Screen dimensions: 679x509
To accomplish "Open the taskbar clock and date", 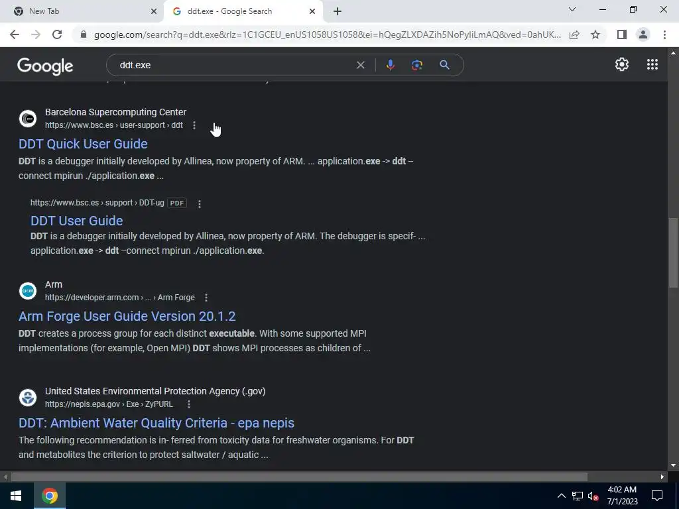I will coord(622,496).
